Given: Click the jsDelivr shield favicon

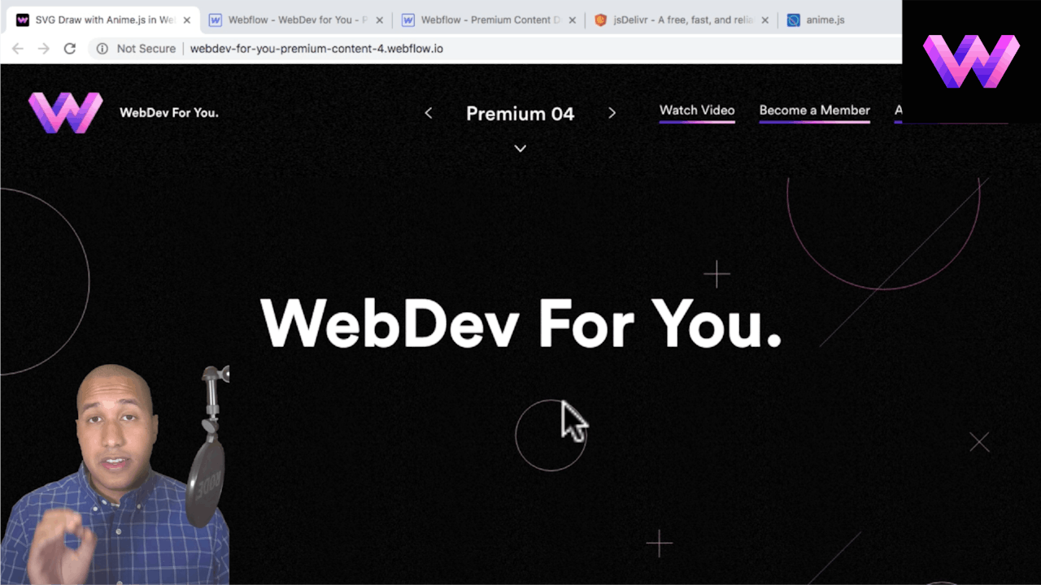Looking at the screenshot, I should pyautogui.click(x=599, y=19).
